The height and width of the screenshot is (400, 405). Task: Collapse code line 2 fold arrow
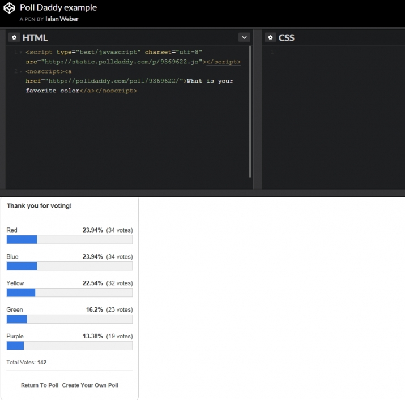pos(20,71)
